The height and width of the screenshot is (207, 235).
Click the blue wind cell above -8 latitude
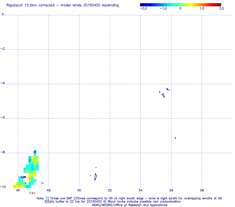point(35,152)
